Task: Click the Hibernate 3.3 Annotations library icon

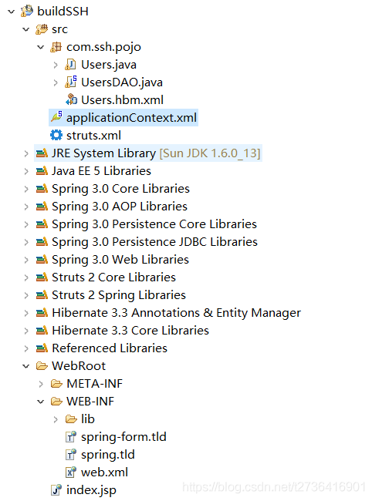Action: (x=42, y=313)
